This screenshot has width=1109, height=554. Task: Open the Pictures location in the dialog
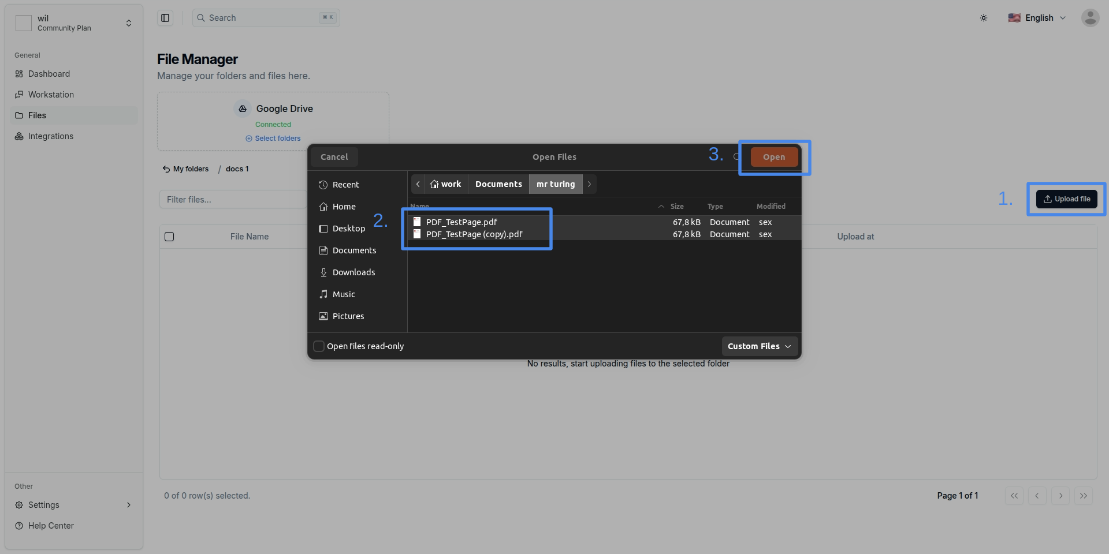[348, 316]
